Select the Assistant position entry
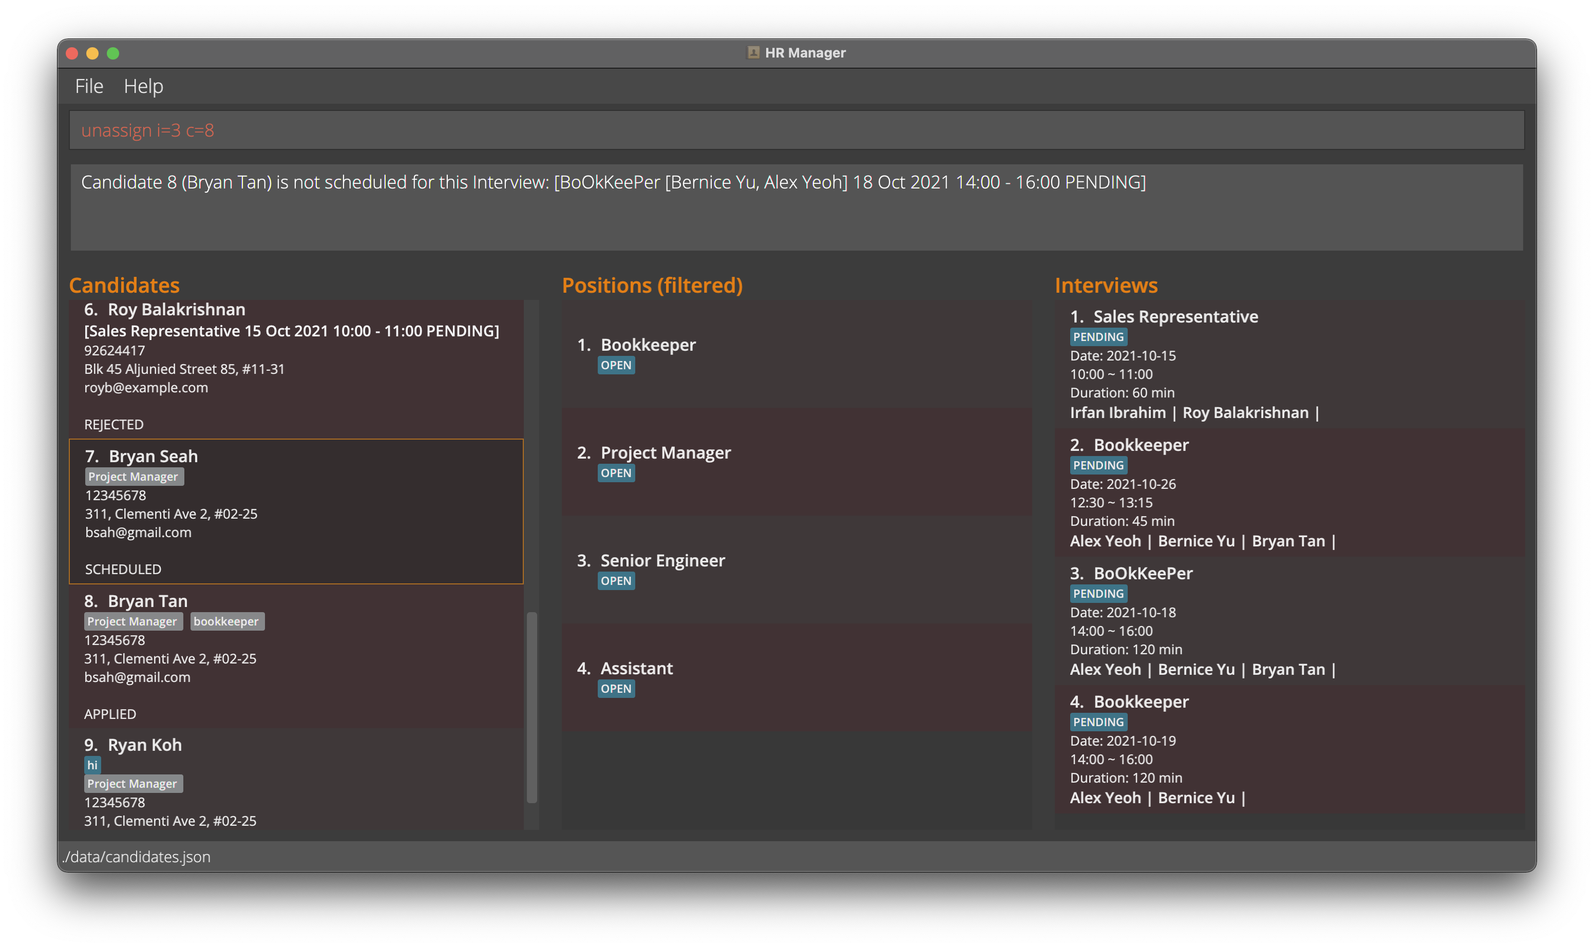This screenshot has height=948, width=1594. tap(796, 677)
